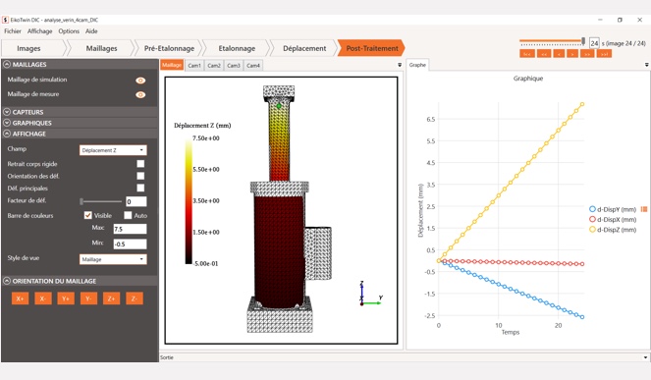Viewport: 651px width, 380px height.
Task: Switch to the Cam3 view tab
Action: pos(234,66)
